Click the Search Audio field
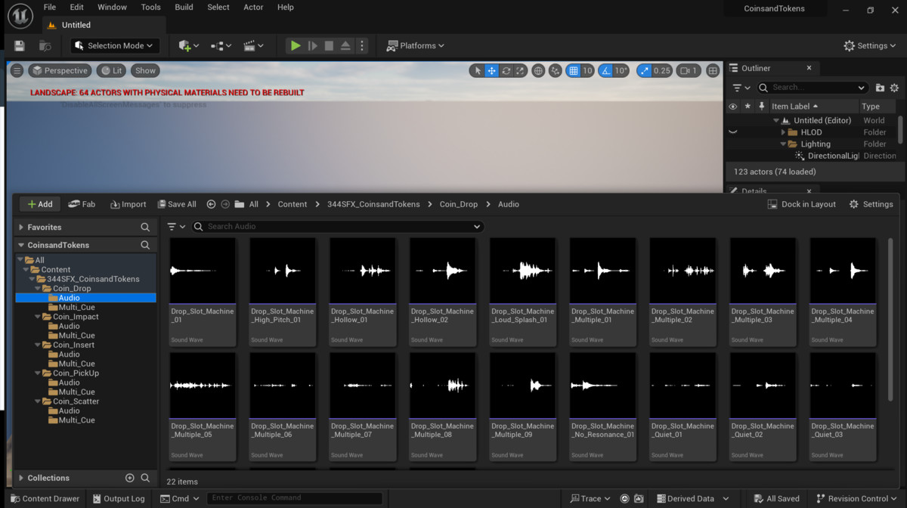The image size is (907, 508). pos(337,227)
